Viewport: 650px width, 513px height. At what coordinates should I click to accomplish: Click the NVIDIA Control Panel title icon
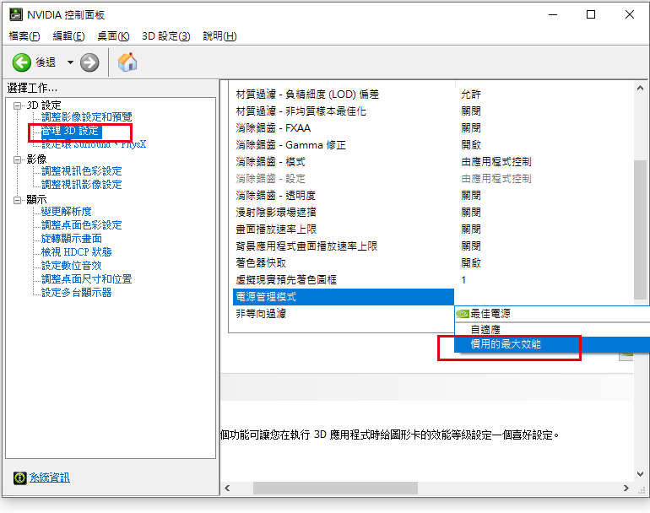click(x=16, y=14)
